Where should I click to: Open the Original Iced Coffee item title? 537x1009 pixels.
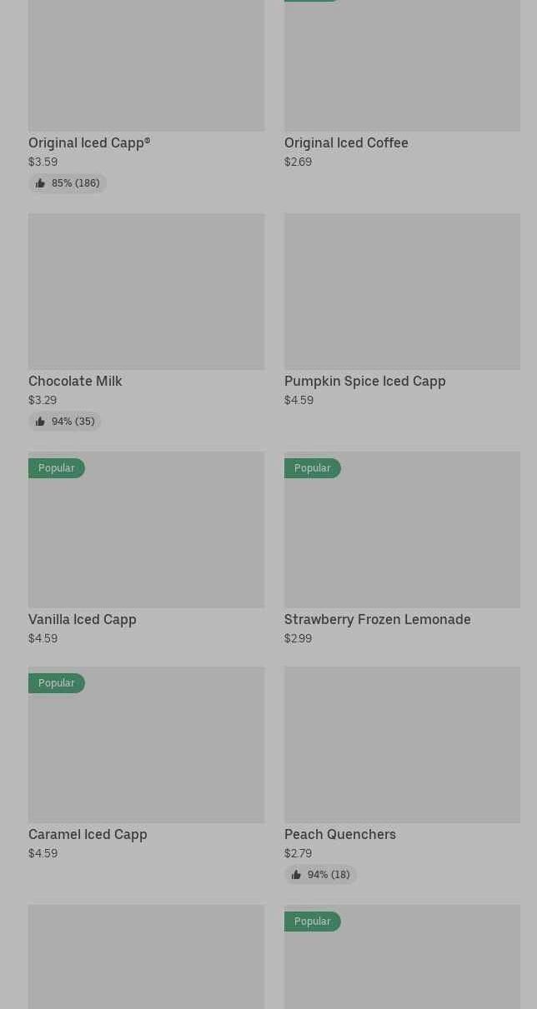pos(346,142)
